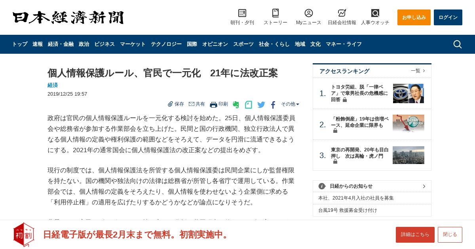This screenshot has width=475, height=249.
Task: Save article to Evernote elephant icon
Action: point(236,105)
